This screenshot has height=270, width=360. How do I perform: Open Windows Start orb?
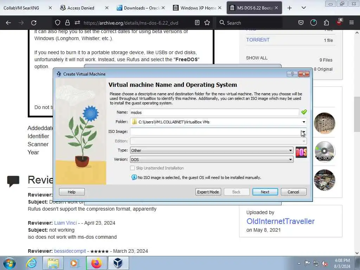click(x=9, y=263)
